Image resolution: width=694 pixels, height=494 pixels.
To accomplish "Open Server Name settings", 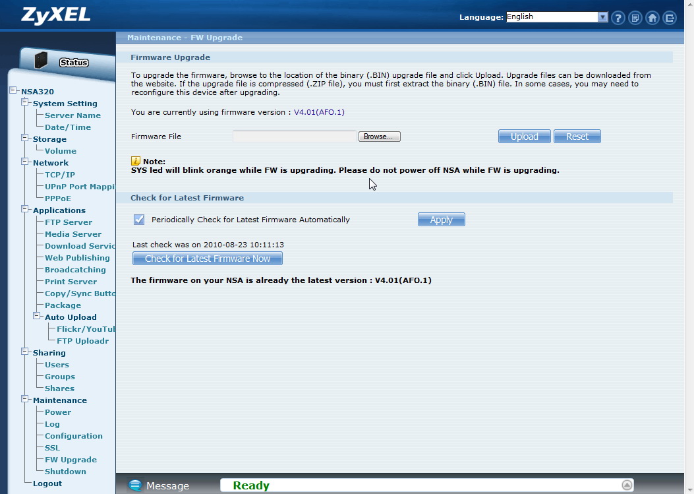I will 72,115.
